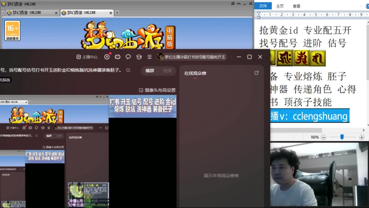Open 主播中心 in the streaming app
This screenshot has height=208, width=369.
pyautogui.click(x=87, y=57)
